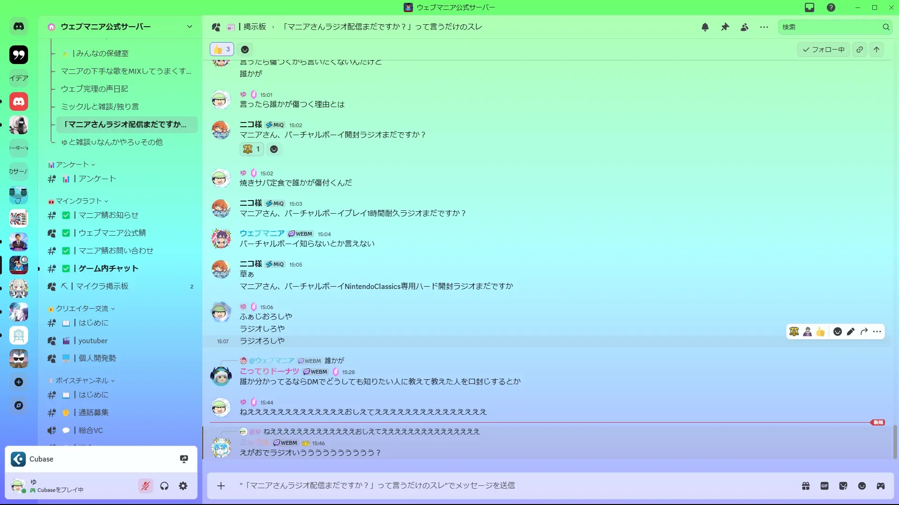Toggle headphone deafen
Screen dimensions: 899x505
[x=164, y=486]
